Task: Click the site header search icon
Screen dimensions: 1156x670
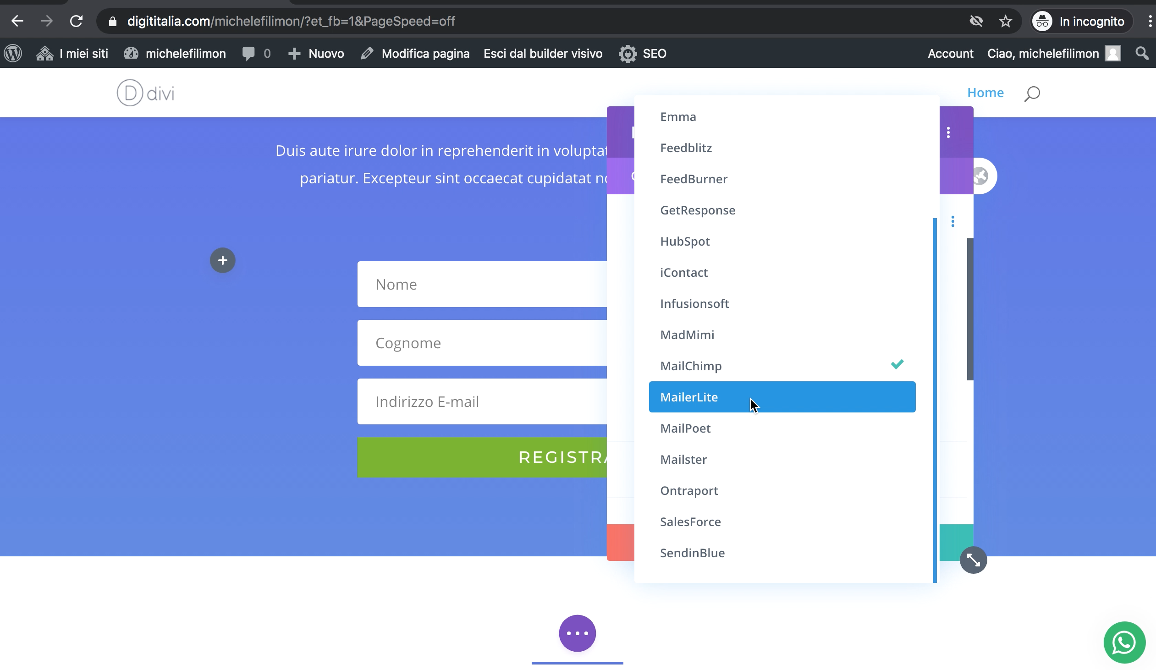Action: tap(1032, 93)
